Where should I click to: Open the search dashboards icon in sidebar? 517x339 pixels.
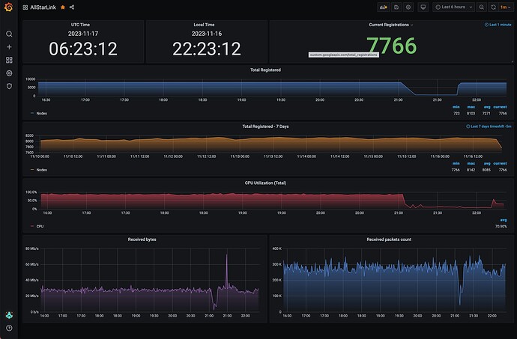point(9,34)
